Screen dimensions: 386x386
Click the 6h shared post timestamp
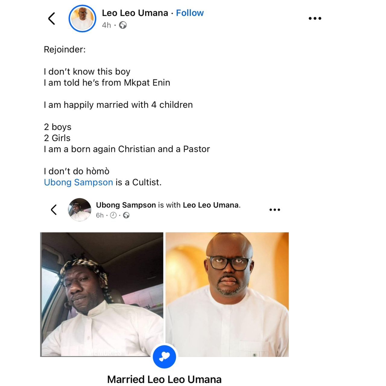(x=100, y=215)
